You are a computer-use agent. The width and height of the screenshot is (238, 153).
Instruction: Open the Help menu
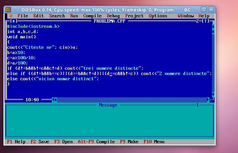(204, 16)
